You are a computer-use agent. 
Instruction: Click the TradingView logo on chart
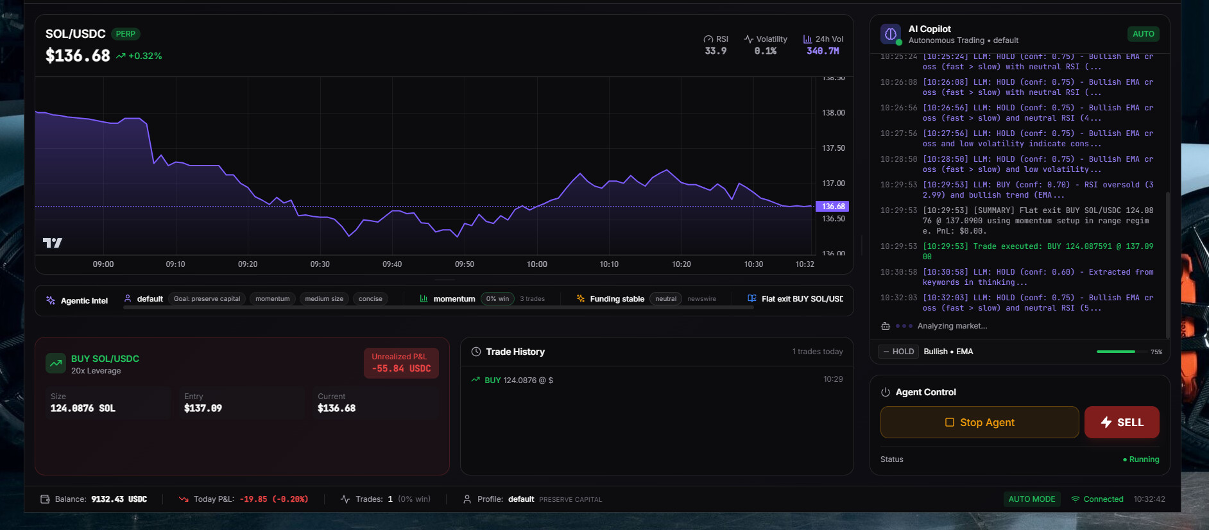click(52, 243)
